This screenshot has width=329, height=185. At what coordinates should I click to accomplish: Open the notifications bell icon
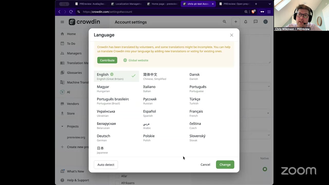245,22
